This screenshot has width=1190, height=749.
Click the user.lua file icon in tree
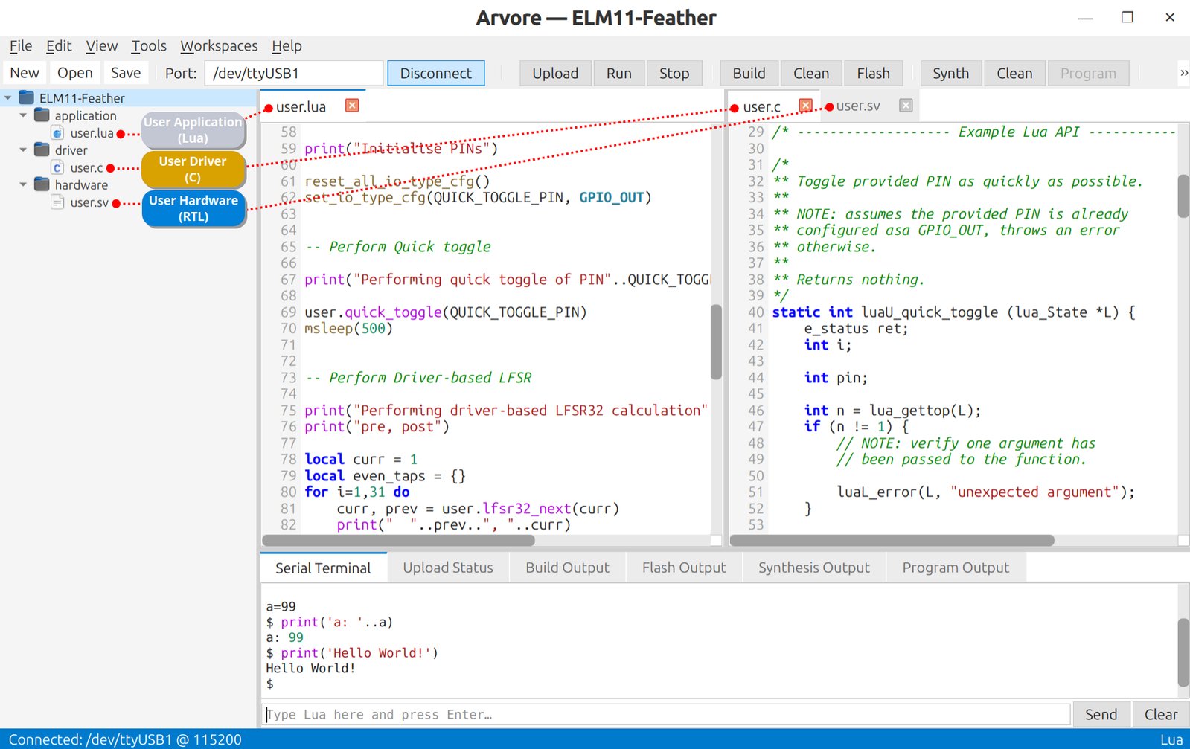pos(57,132)
